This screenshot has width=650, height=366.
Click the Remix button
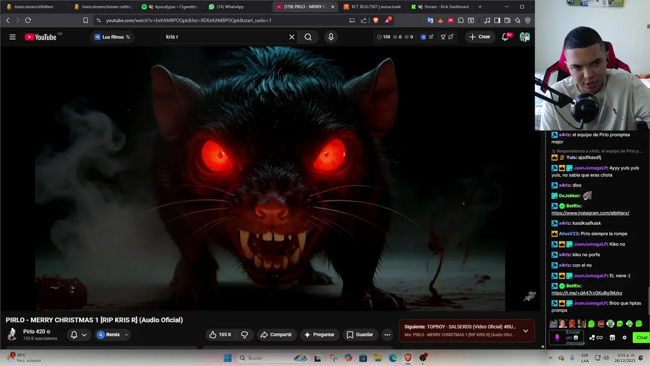point(109,334)
